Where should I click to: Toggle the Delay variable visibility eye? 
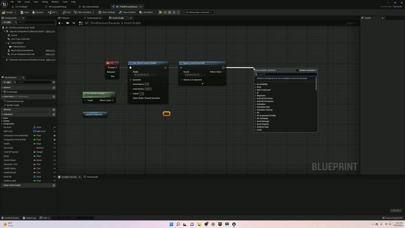coord(54,156)
